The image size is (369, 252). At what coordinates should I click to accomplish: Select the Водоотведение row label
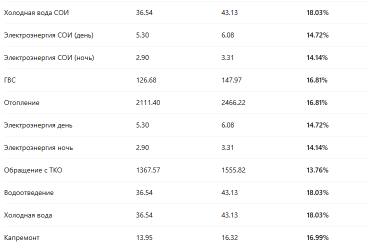click(x=28, y=193)
